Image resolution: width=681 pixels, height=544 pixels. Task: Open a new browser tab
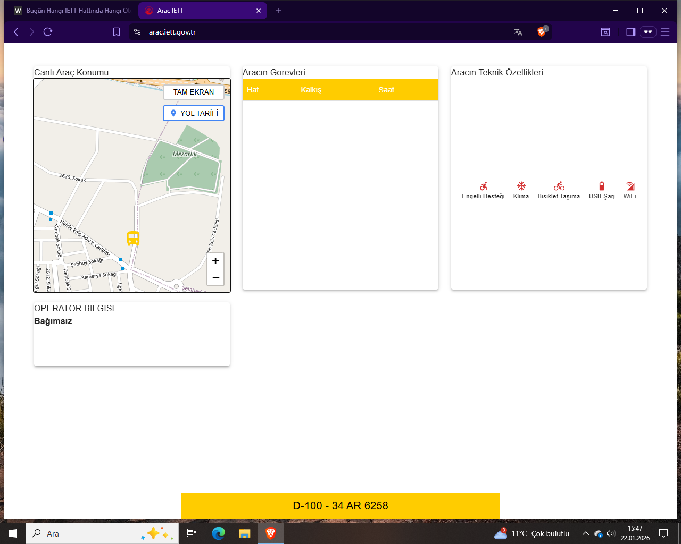point(278,11)
